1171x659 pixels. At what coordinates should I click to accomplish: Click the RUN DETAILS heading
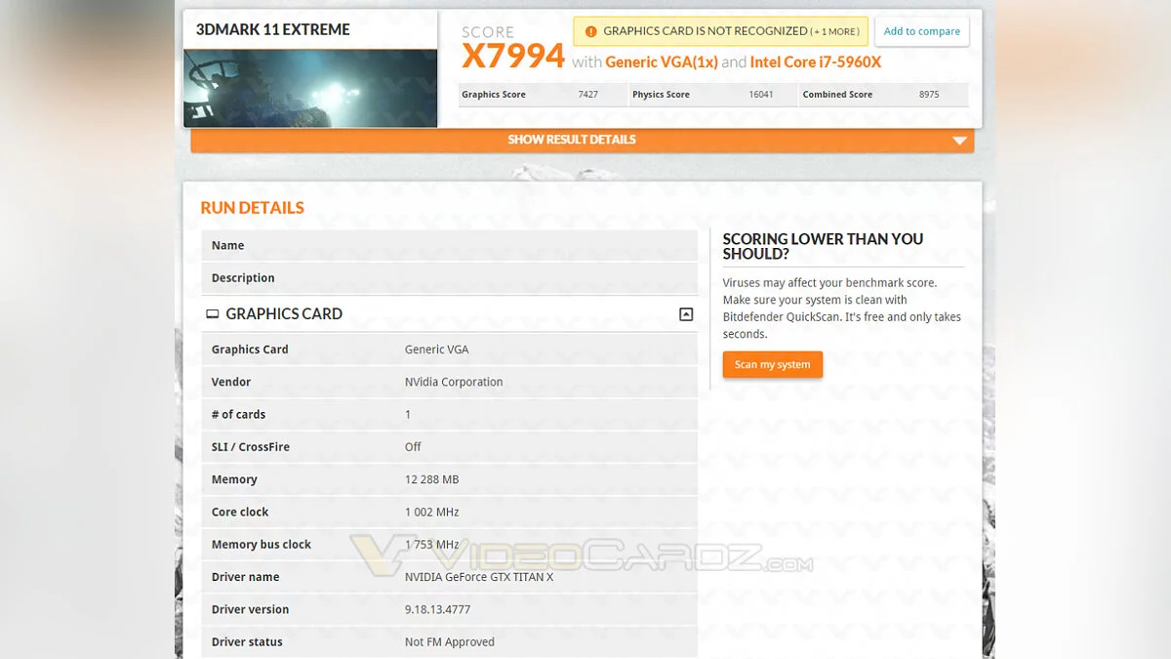[253, 208]
